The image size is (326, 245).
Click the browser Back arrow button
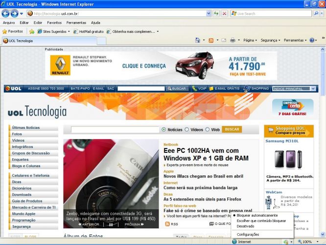tap(5, 14)
